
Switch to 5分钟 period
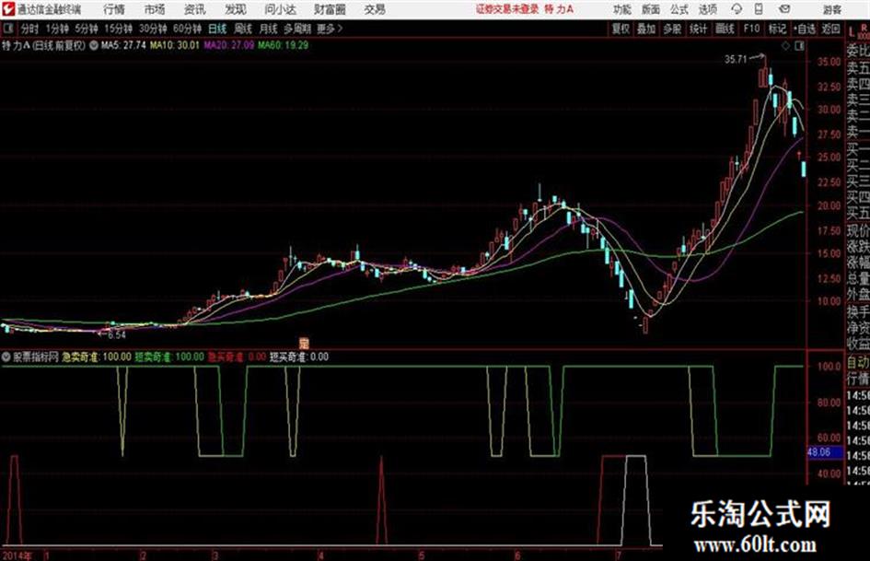tap(86, 29)
